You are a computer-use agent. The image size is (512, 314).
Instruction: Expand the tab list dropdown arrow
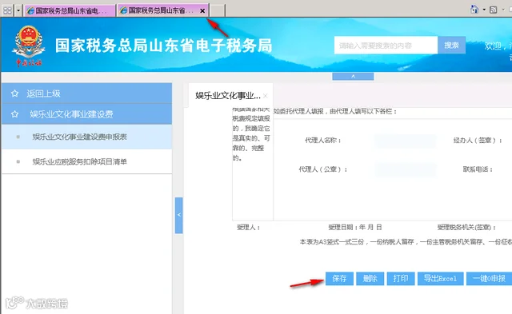tap(18, 10)
